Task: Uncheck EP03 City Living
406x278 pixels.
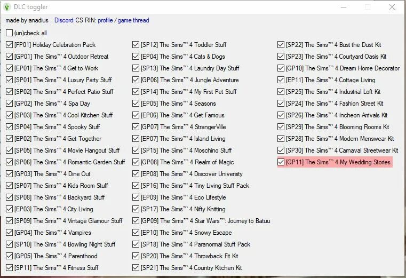Action: point(9,209)
